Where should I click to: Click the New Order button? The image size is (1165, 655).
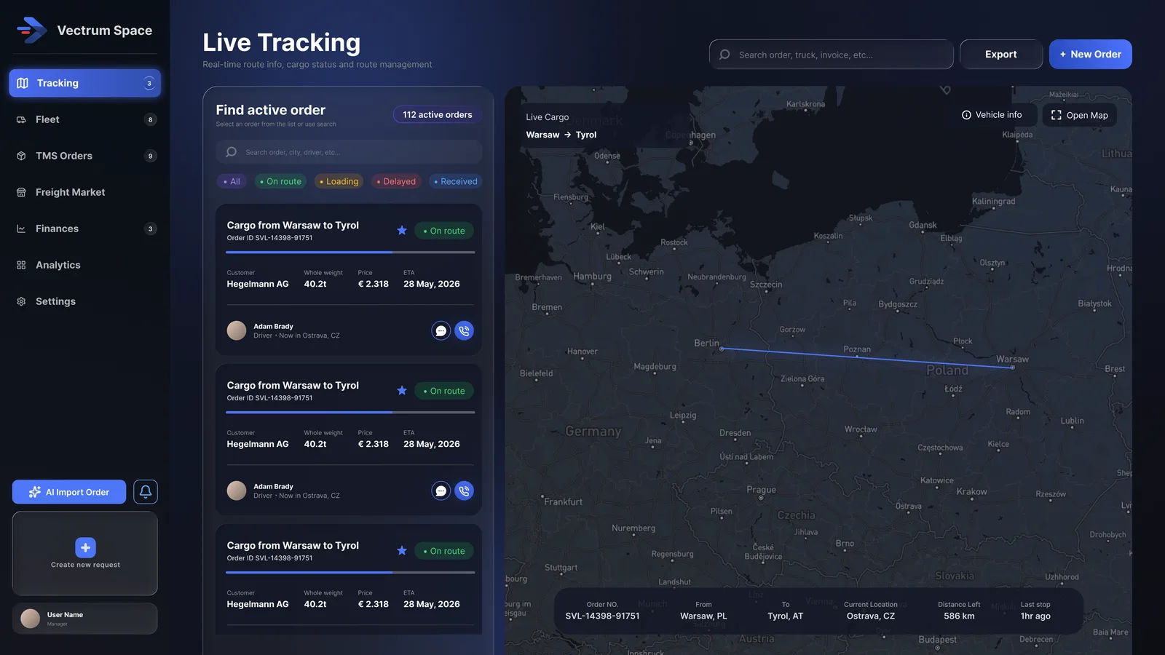(1090, 55)
